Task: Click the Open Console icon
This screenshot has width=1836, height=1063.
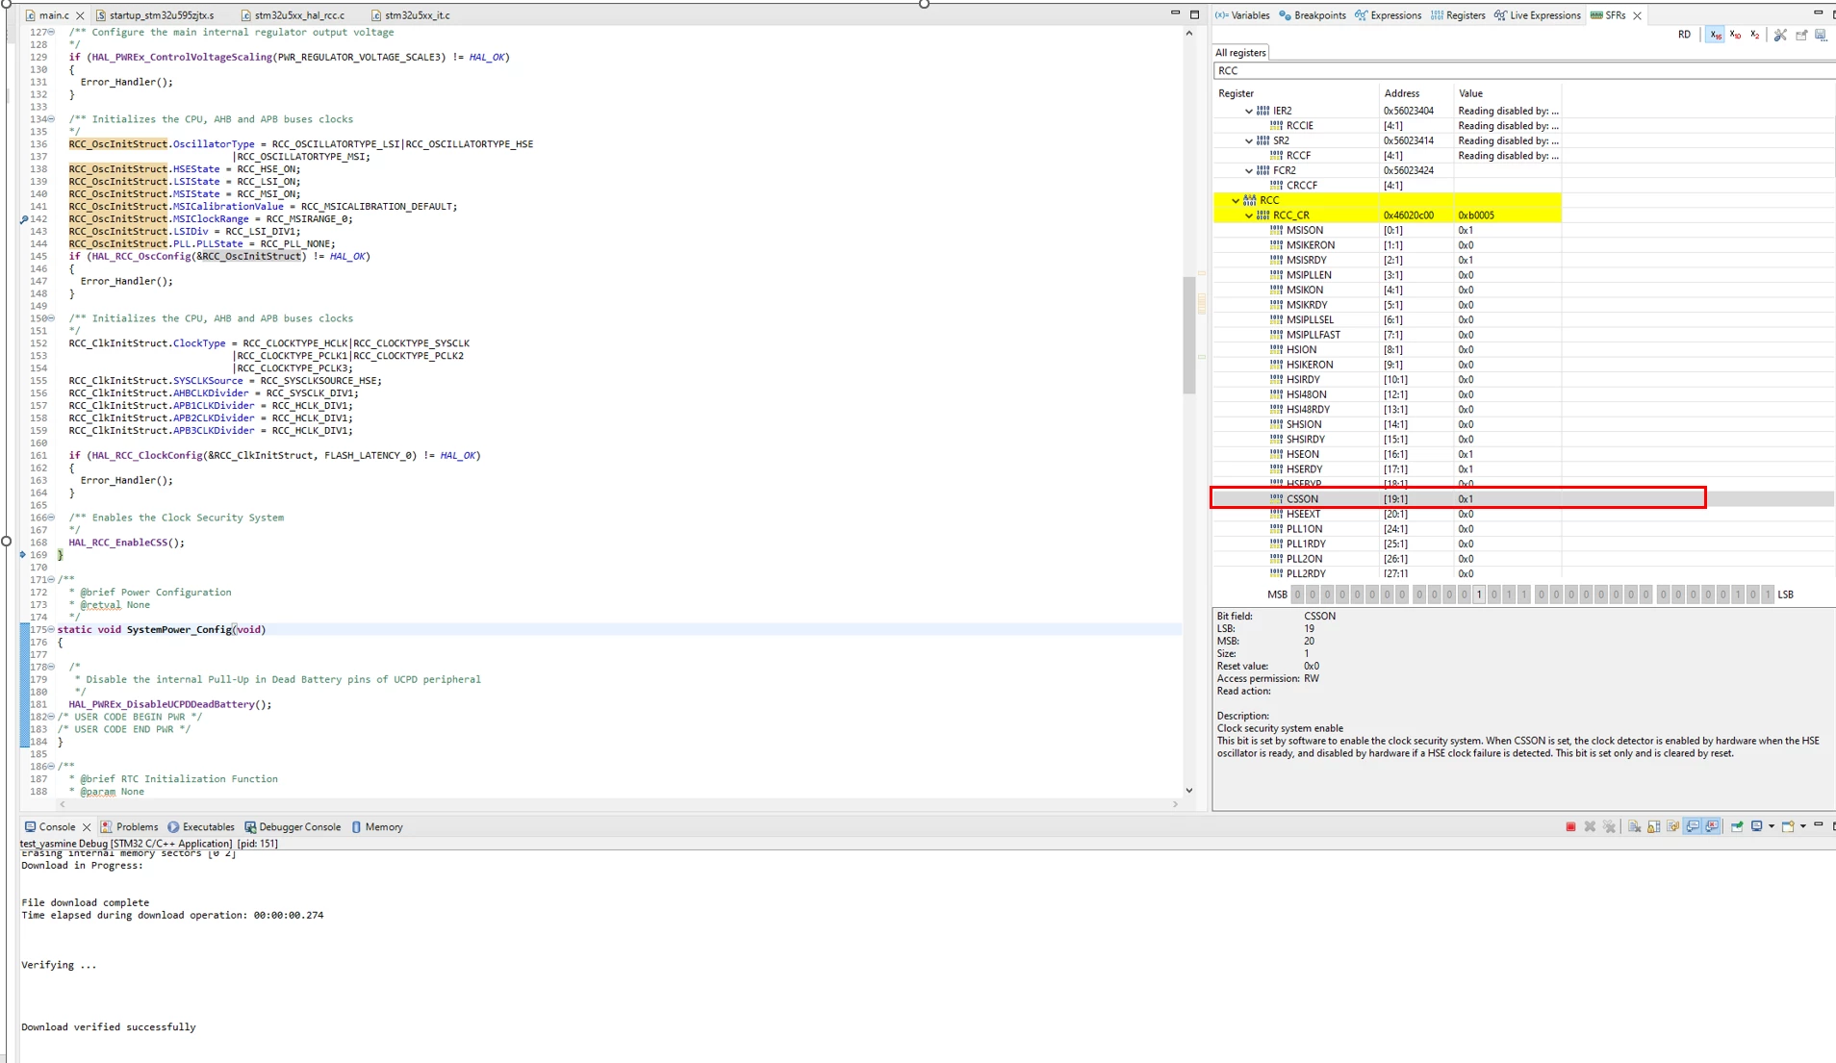Action: pos(1788,827)
